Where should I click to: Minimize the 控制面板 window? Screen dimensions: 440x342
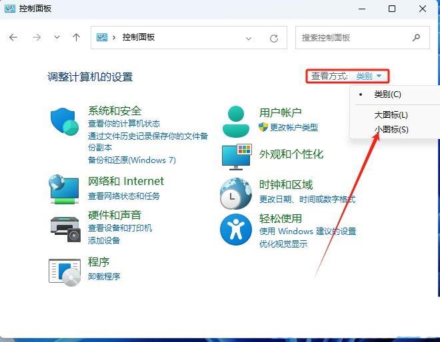coord(362,9)
